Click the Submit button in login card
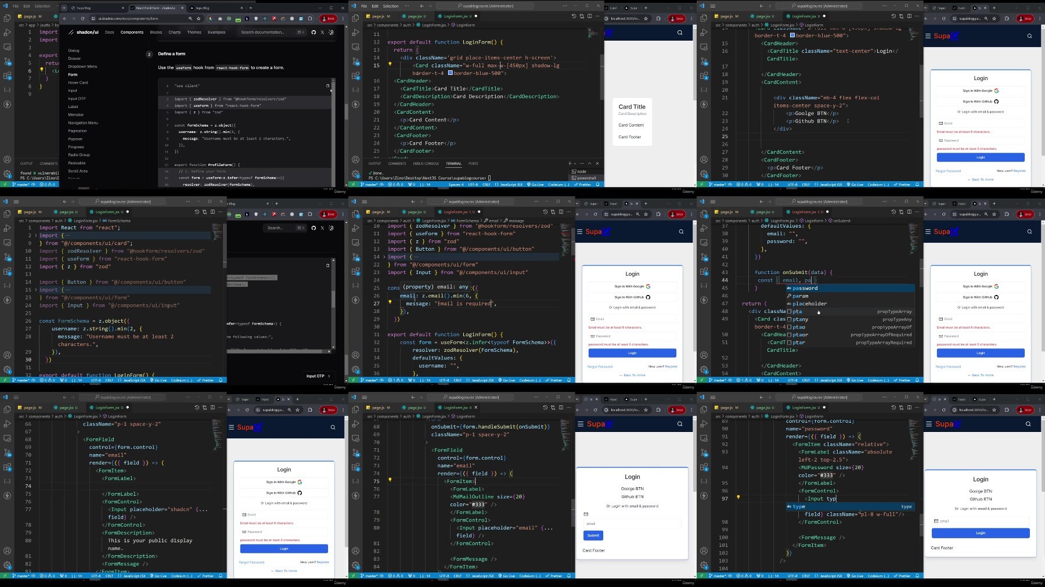1045x587 pixels. [x=593, y=535]
